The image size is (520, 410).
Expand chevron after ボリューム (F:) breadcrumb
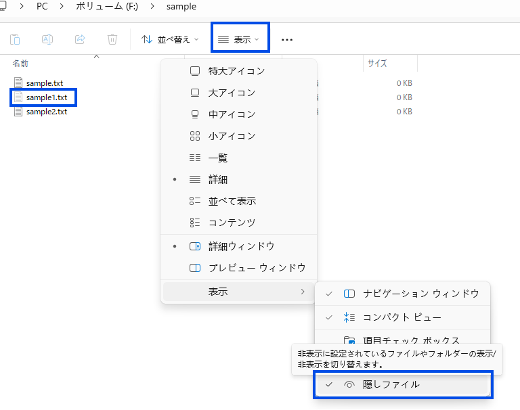coord(152,6)
